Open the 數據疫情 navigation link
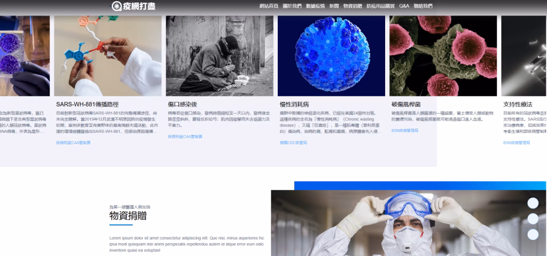 click(x=315, y=6)
